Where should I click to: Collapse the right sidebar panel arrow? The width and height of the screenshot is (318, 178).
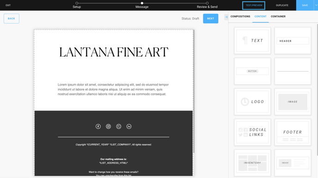click(x=226, y=17)
